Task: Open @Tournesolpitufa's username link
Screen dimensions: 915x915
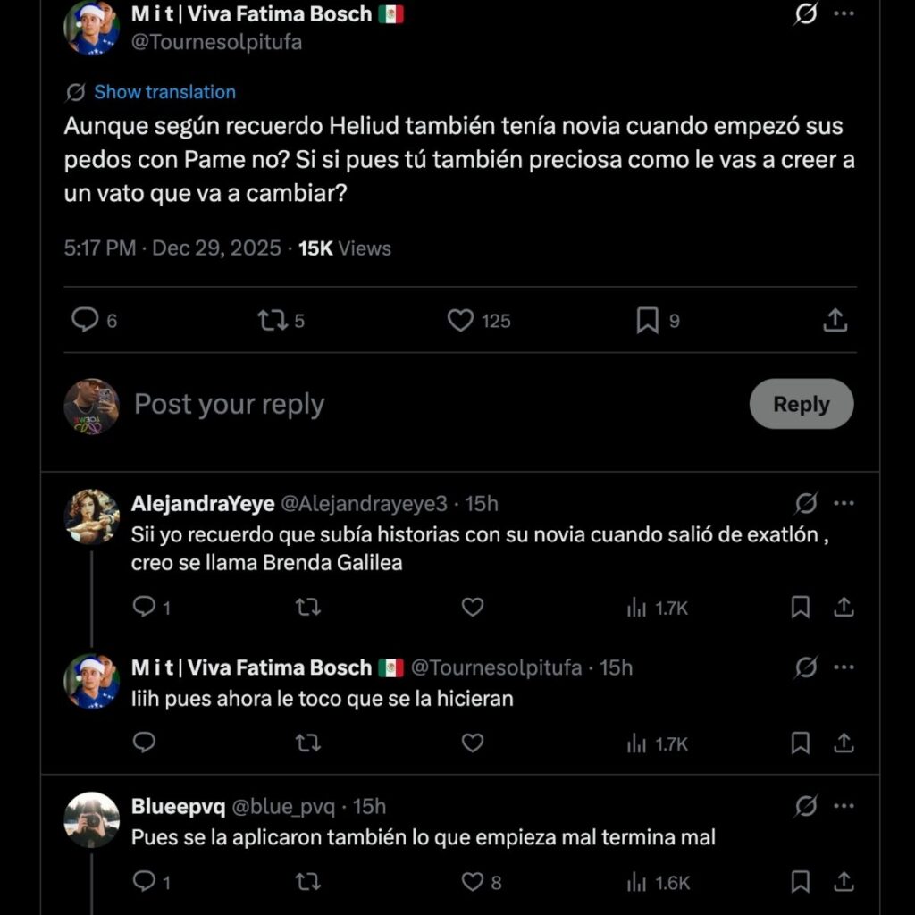Action: pyautogui.click(x=217, y=41)
